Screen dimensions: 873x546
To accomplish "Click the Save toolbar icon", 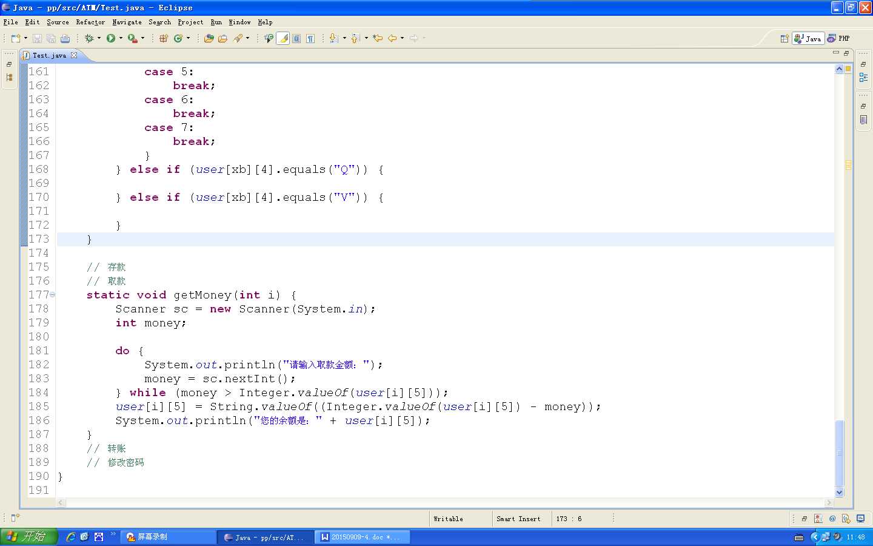I will point(37,38).
